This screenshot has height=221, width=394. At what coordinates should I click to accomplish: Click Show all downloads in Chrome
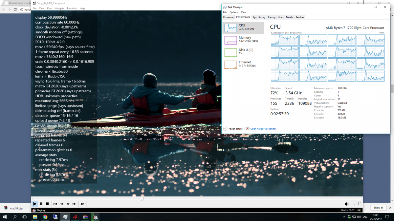click(x=378, y=208)
